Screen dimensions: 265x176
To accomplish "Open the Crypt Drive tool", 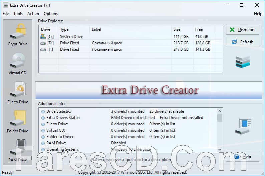I will pos(18,35).
